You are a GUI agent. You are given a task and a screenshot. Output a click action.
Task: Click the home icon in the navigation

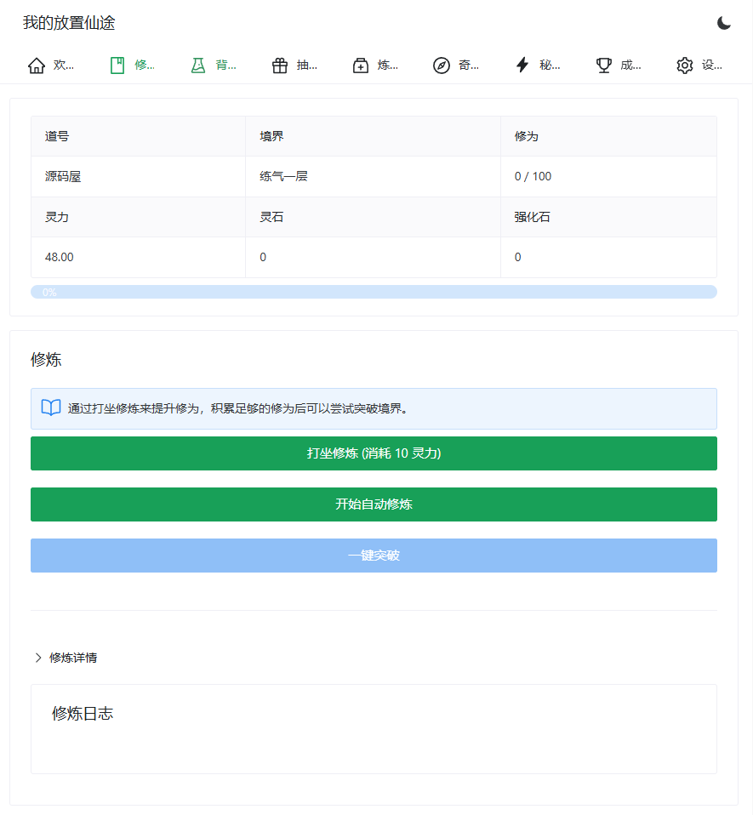point(37,66)
